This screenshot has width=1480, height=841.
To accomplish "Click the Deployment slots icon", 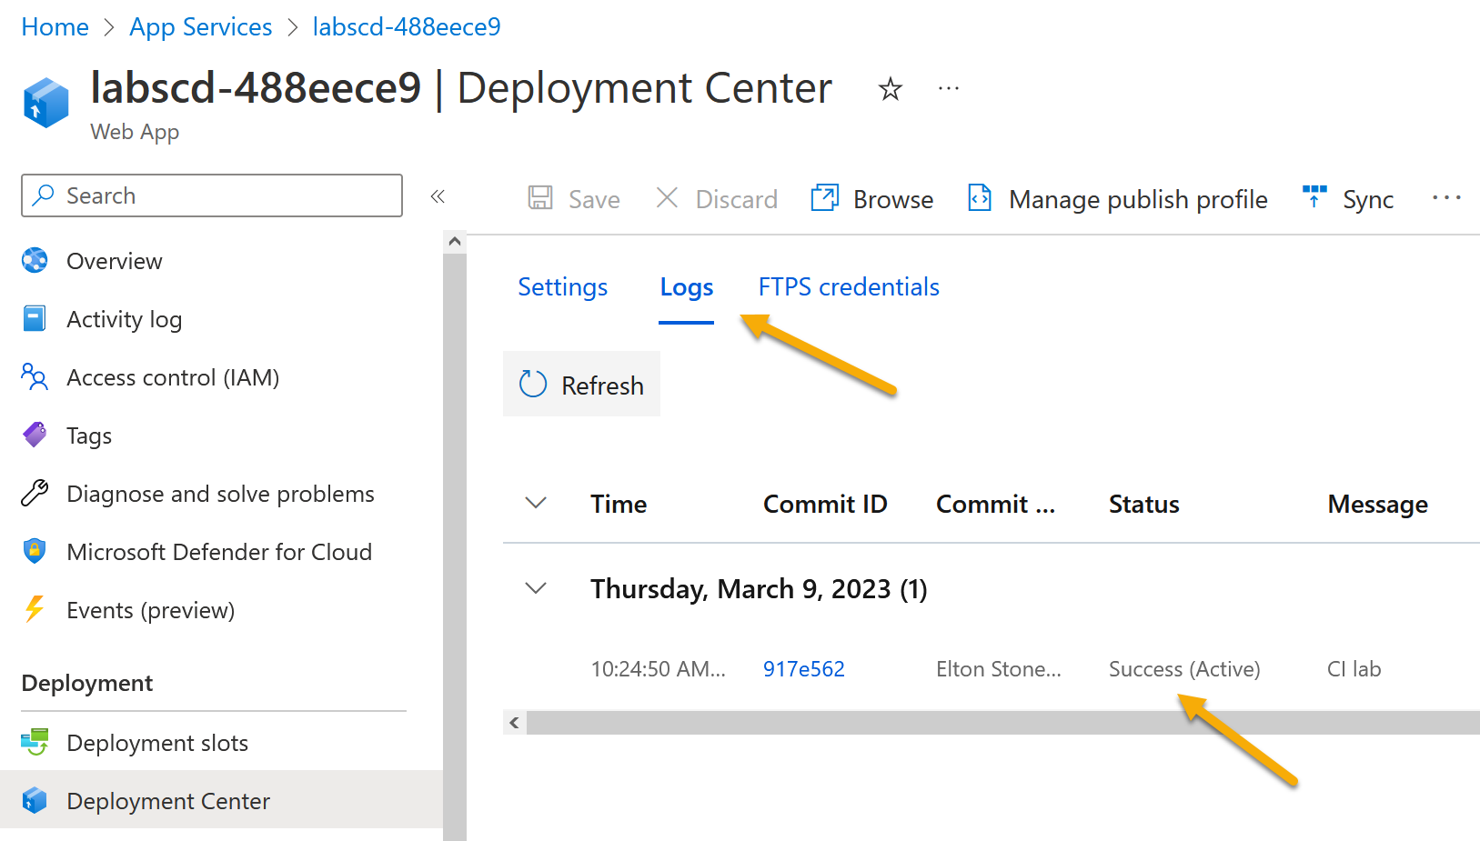I will pyautogui.click(x=35, y=742).
